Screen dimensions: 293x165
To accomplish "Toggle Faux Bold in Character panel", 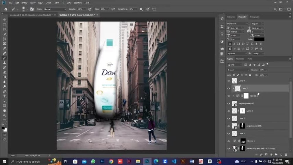I will tap(230, 44).
